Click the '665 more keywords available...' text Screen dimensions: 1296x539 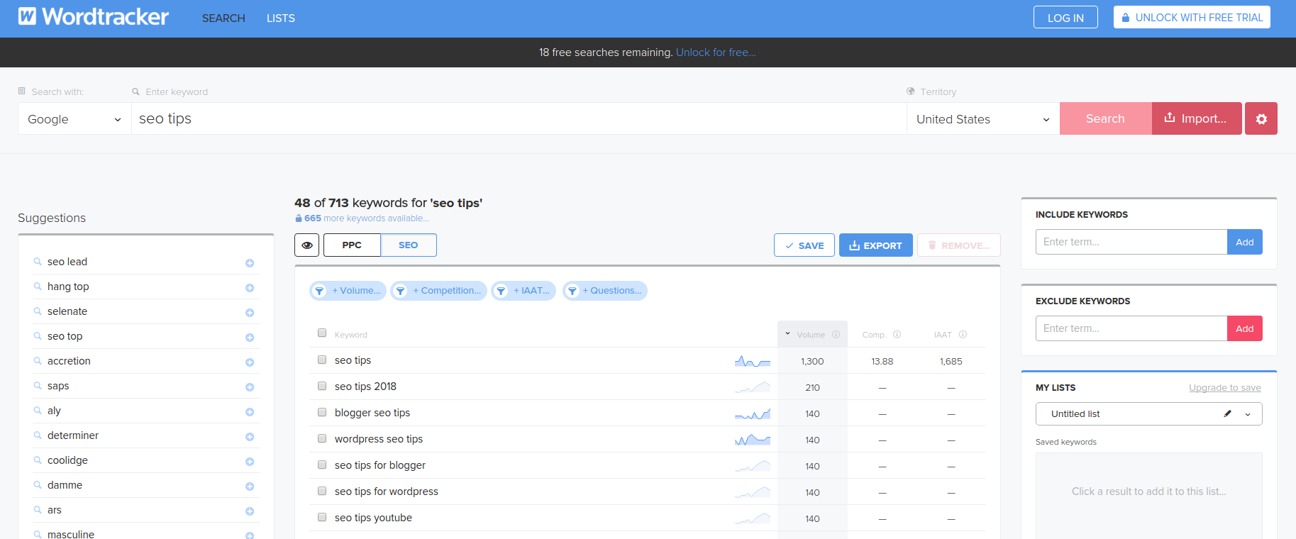[x=367, y=218]
